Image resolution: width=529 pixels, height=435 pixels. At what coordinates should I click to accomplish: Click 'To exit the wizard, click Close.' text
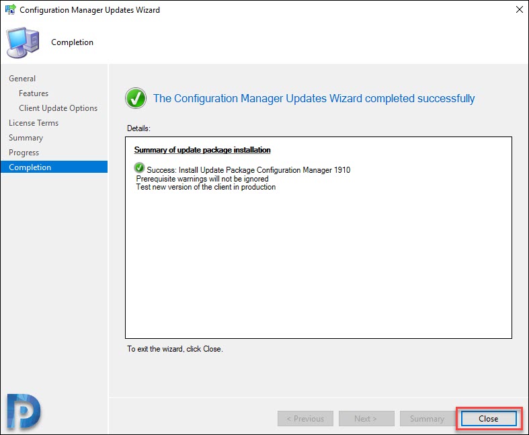[x=175, y=349]
